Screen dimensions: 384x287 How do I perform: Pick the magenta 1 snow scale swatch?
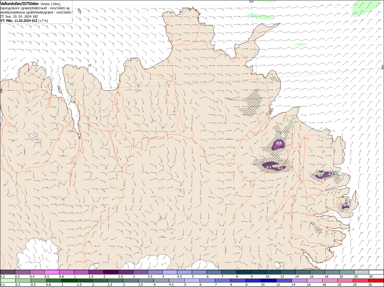(x=81, y=272)
